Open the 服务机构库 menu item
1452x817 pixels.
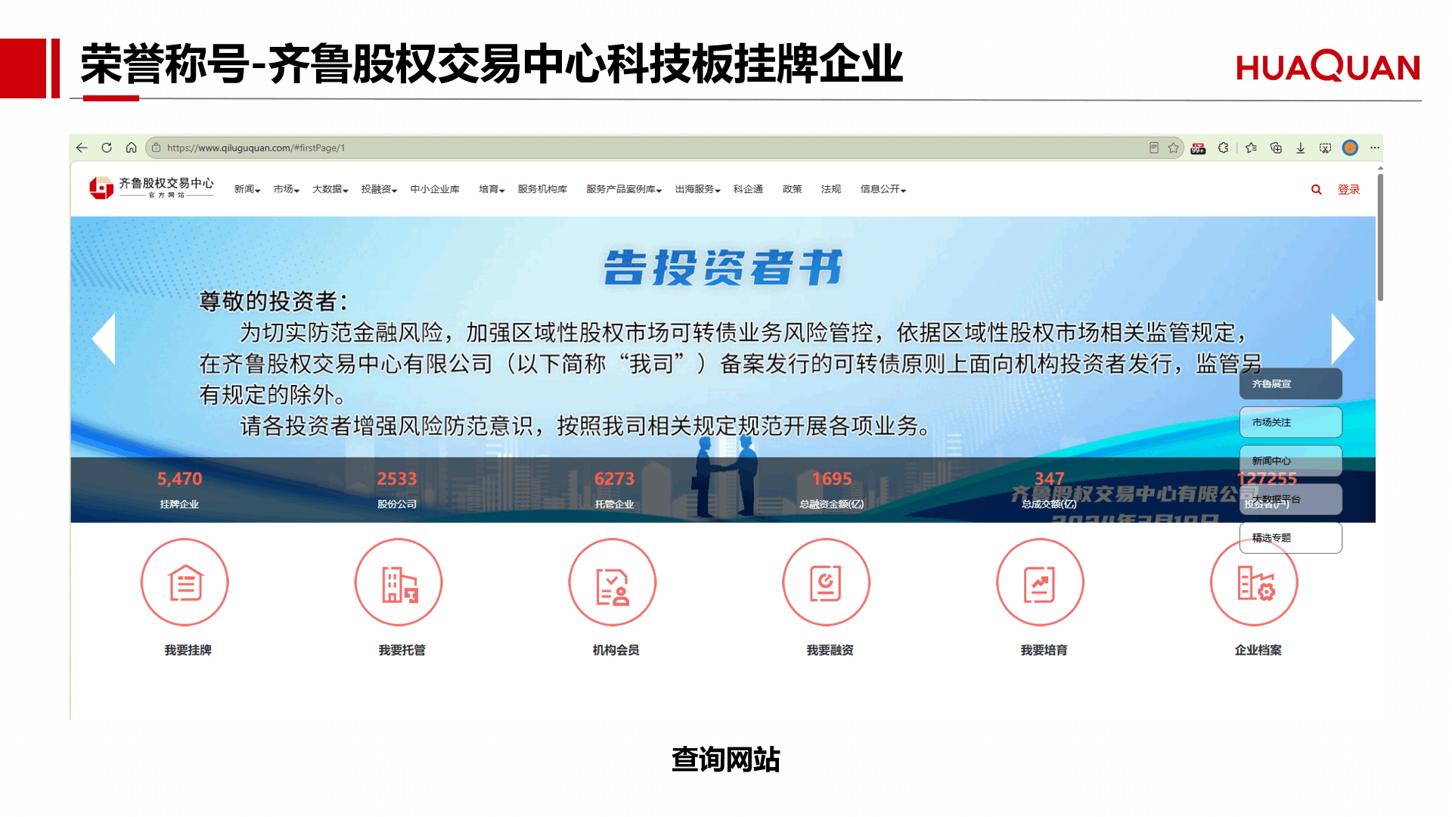pyautogui.click(x=542, y=189)
